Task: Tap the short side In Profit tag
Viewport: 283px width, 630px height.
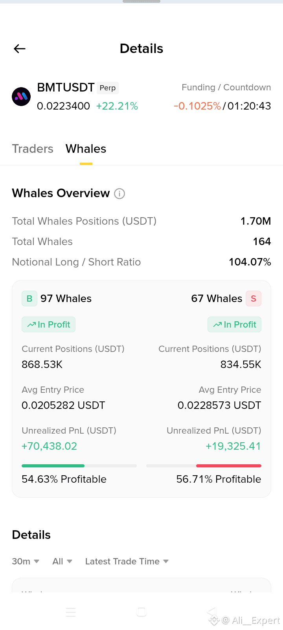Action: (235, 324)
